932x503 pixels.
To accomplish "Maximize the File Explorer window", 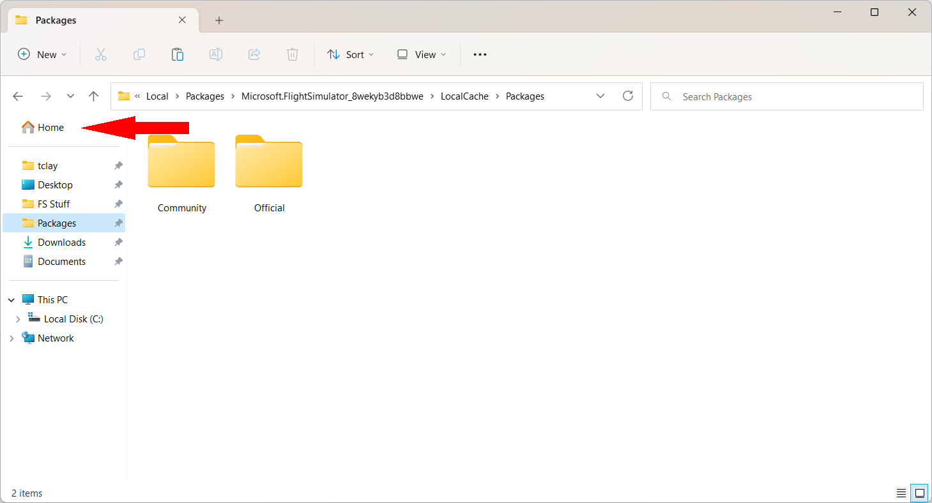I will pos(875,12).
